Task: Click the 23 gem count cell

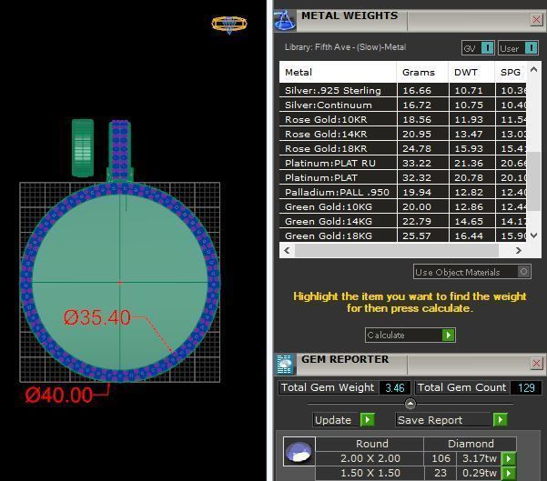Action: [441, 473]
